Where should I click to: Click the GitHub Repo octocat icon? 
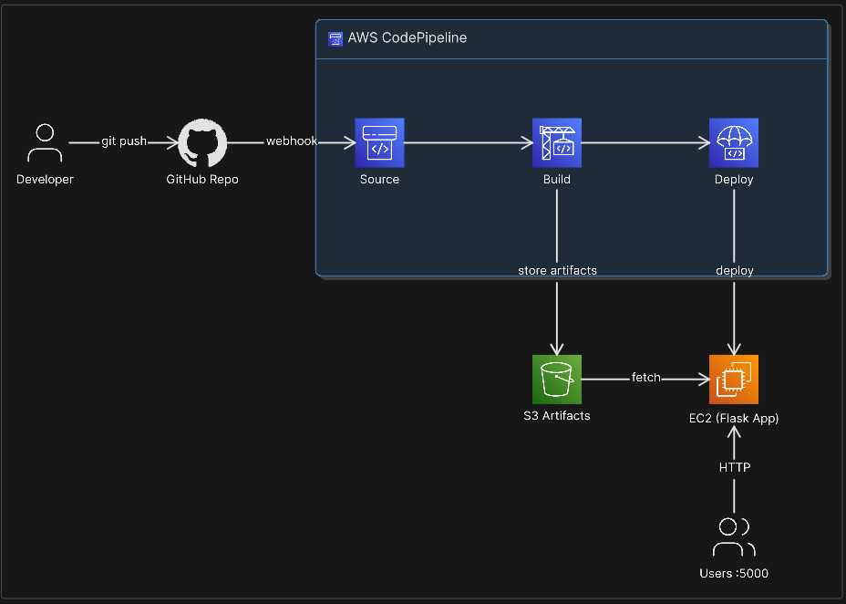pos(202,143)
